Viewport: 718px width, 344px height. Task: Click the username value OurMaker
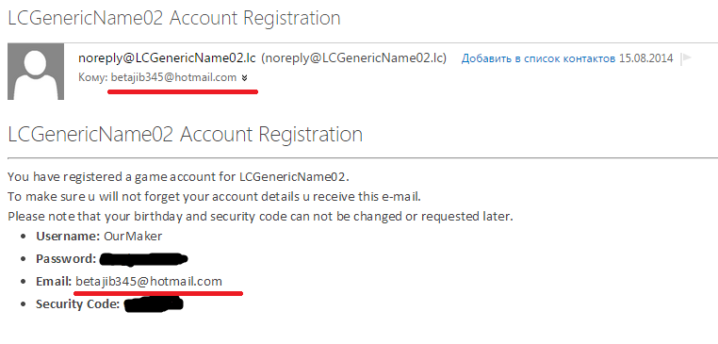pyautogui.click(x=133, y=237)
